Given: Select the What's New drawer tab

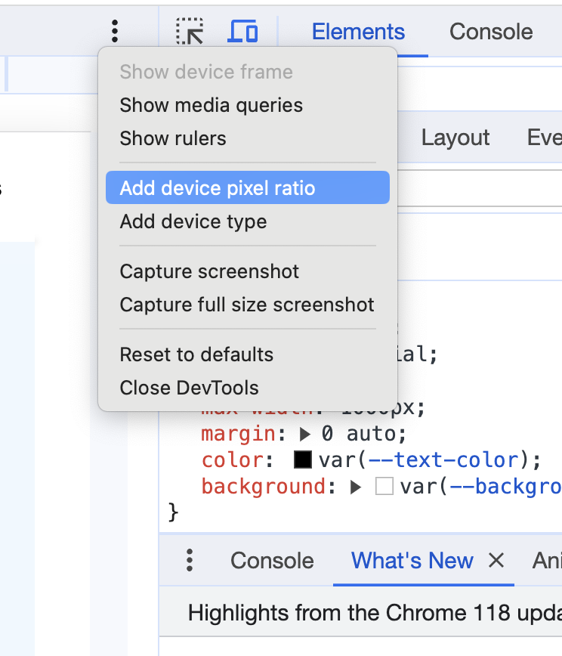Looking at the screenshot, I should 412,560.
